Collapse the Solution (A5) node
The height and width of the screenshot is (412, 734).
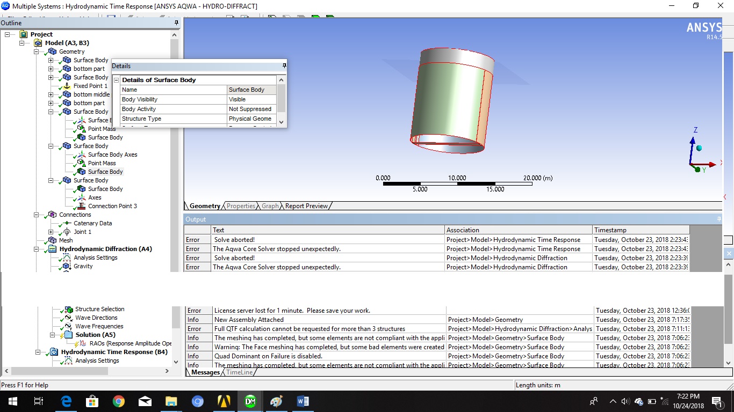click(x=52, y=335)
